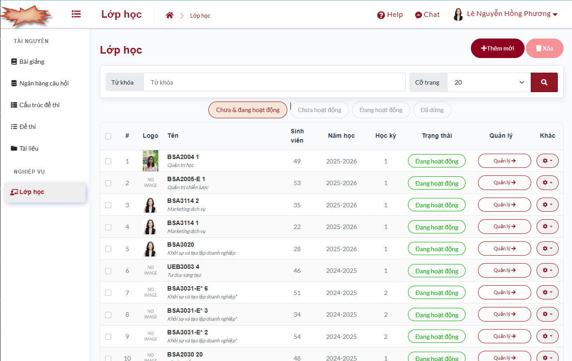
Task: Click the home icon in breadcrumb
Action: 169,16
